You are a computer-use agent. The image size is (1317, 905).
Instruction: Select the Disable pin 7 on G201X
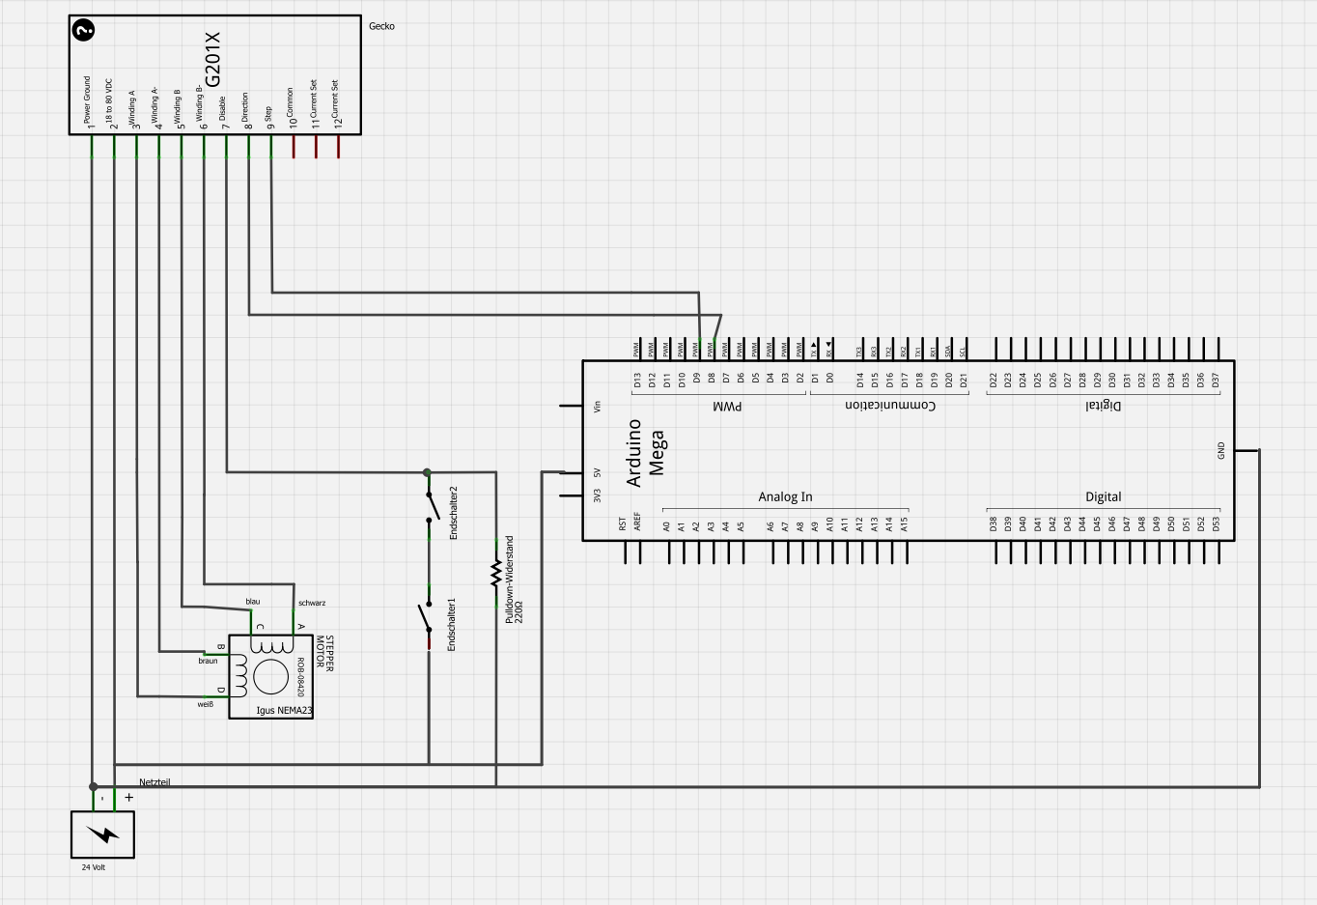pyautogui.click(x=227, y=145)
